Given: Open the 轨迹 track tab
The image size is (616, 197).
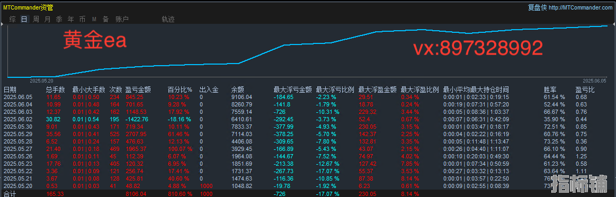Looking at the screenshot, I should pyautogui.click(x=168, y=19).
